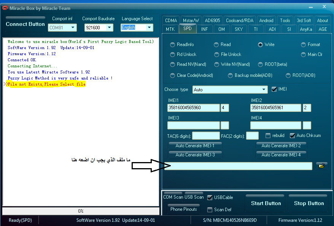Switch to the INF tab
Screen dimensions: 334x226
point(205,29)
